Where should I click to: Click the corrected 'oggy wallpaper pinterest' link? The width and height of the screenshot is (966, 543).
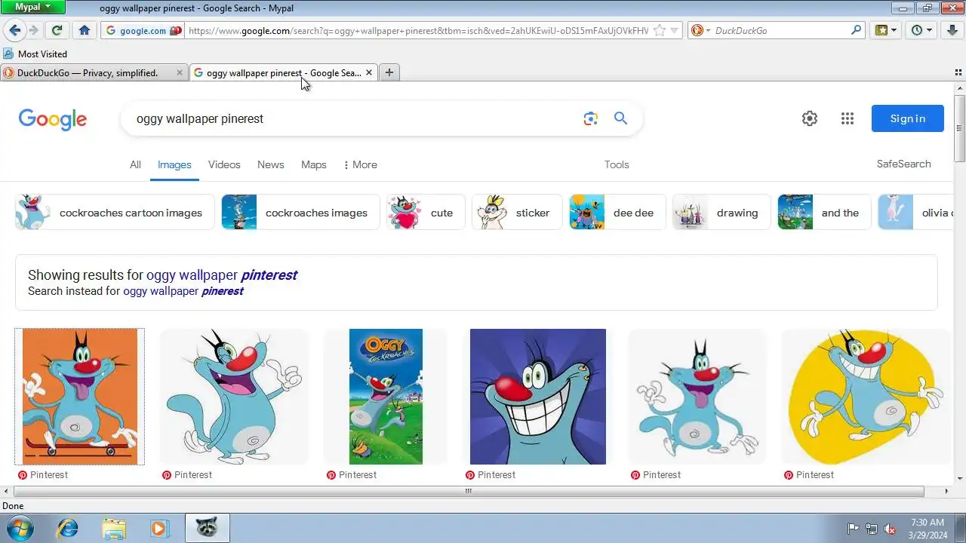(x=221, y=275)
